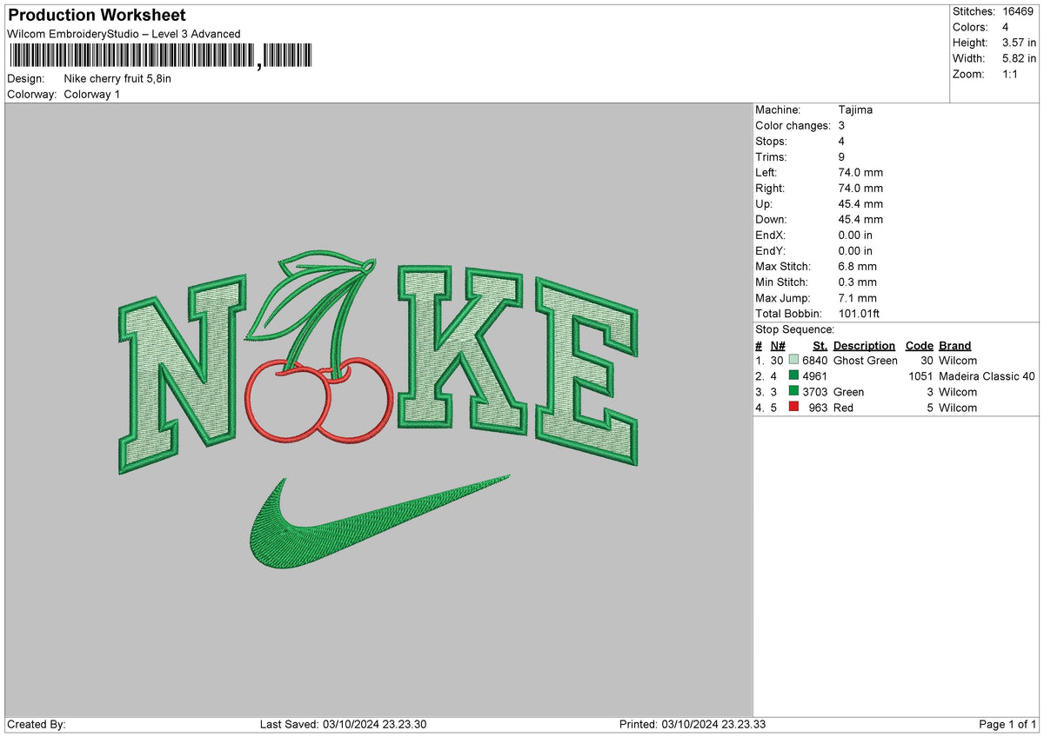Select the Ghost Green thread swatch
The height and width of the screenshot is (737, 1044).
click(x=792, y=360)
